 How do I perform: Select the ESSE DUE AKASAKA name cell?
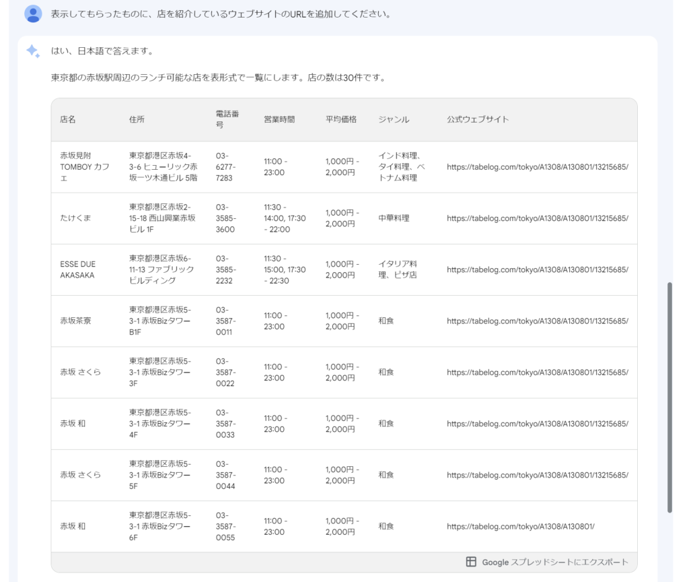pos(78,269)
